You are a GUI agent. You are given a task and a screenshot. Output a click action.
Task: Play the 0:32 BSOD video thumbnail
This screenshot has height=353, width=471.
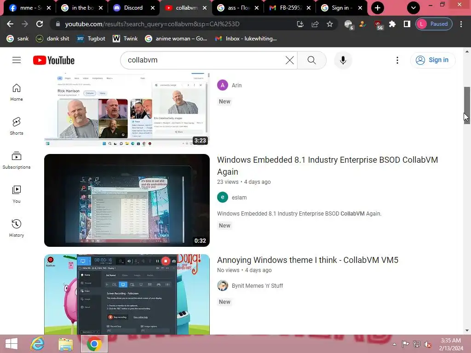pos(127,200)
